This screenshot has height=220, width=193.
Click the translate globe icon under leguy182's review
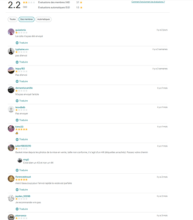point(17,81)
